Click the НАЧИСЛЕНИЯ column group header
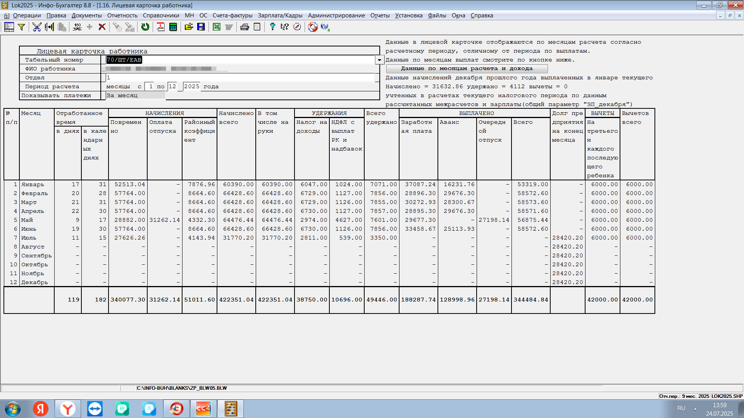This screenshot has width=744, height=418. (x=165, y=113)
